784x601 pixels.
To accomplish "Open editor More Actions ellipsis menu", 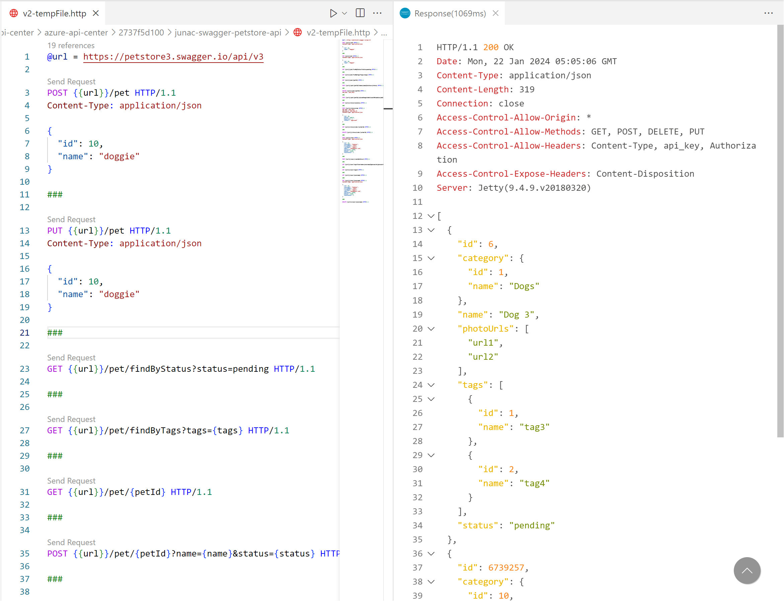I will point(378,13).
